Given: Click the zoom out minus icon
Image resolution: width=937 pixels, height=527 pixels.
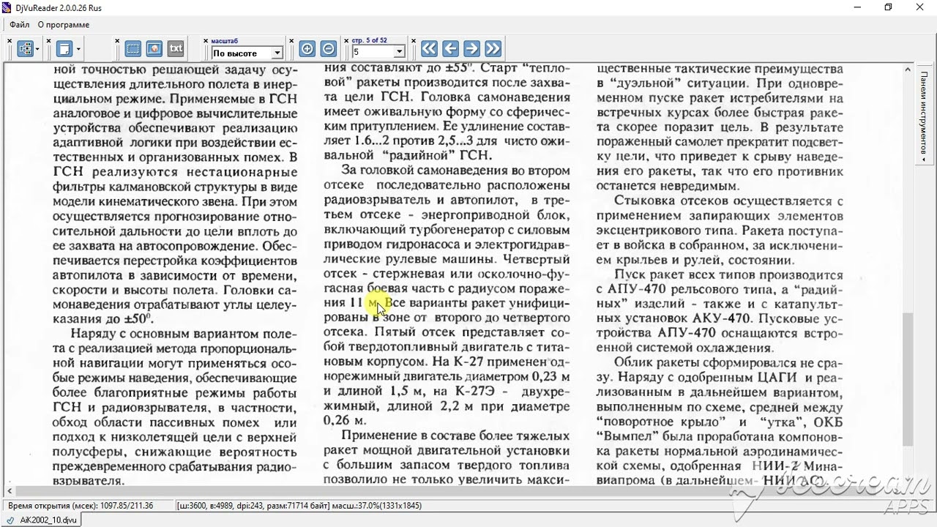Looking at the screenshot, I should tap(329, 49).
